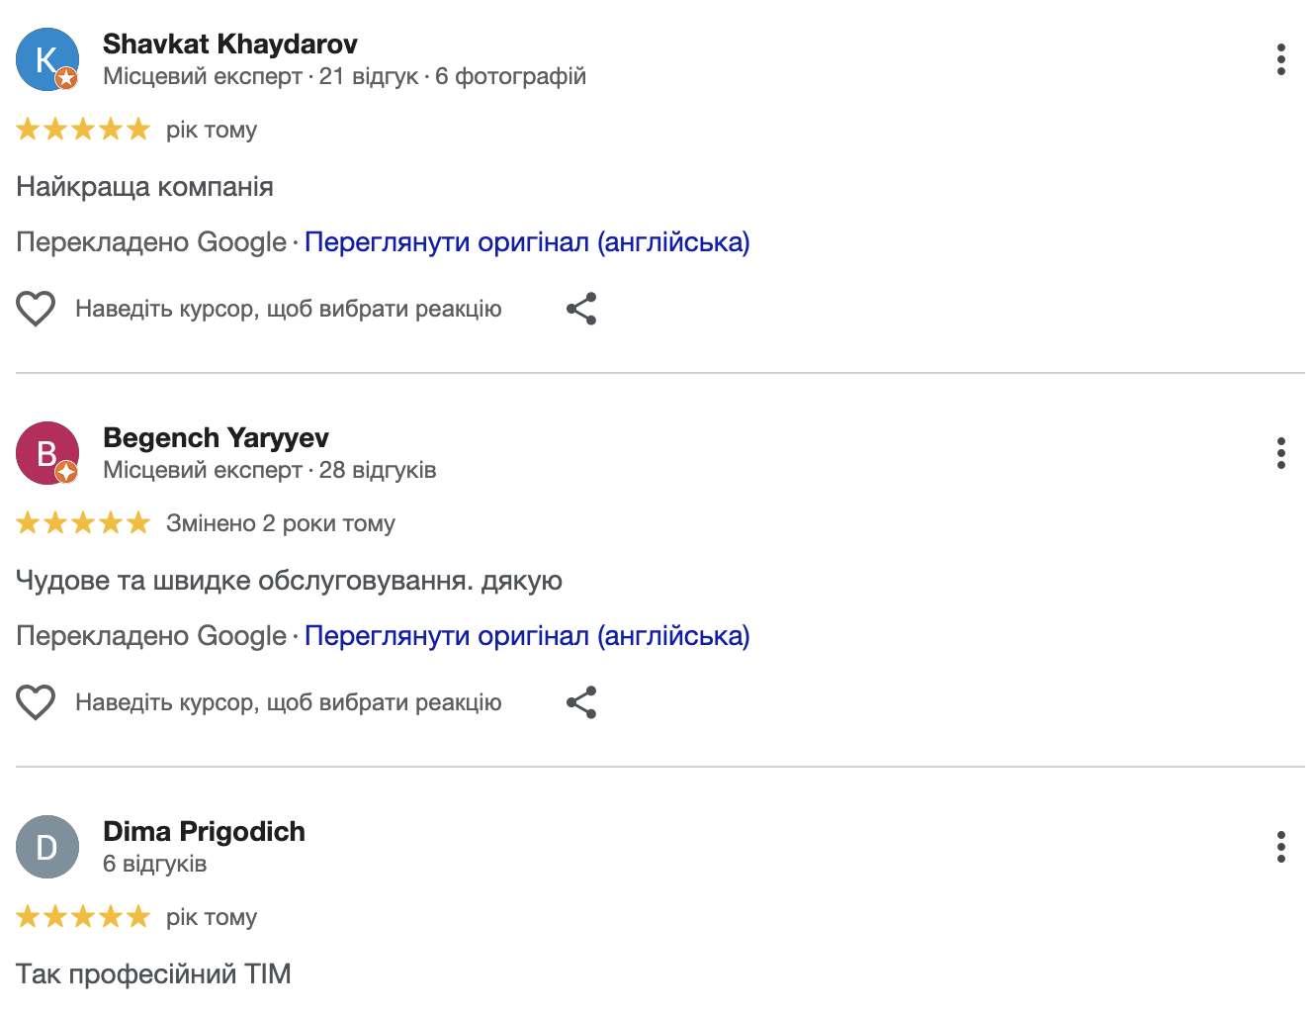Viewport: 1314px width, 1015px height.
Task: Like Begench Yaryyev's review with the heart
Action: (36, 702)
